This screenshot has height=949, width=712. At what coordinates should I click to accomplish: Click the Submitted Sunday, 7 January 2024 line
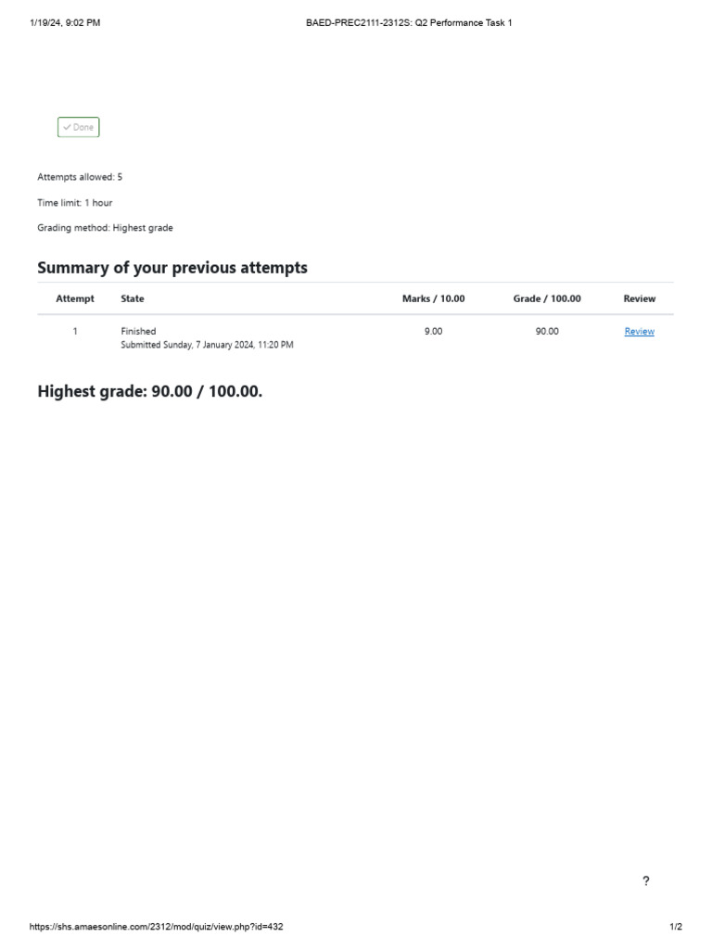[x=207, y=345]
